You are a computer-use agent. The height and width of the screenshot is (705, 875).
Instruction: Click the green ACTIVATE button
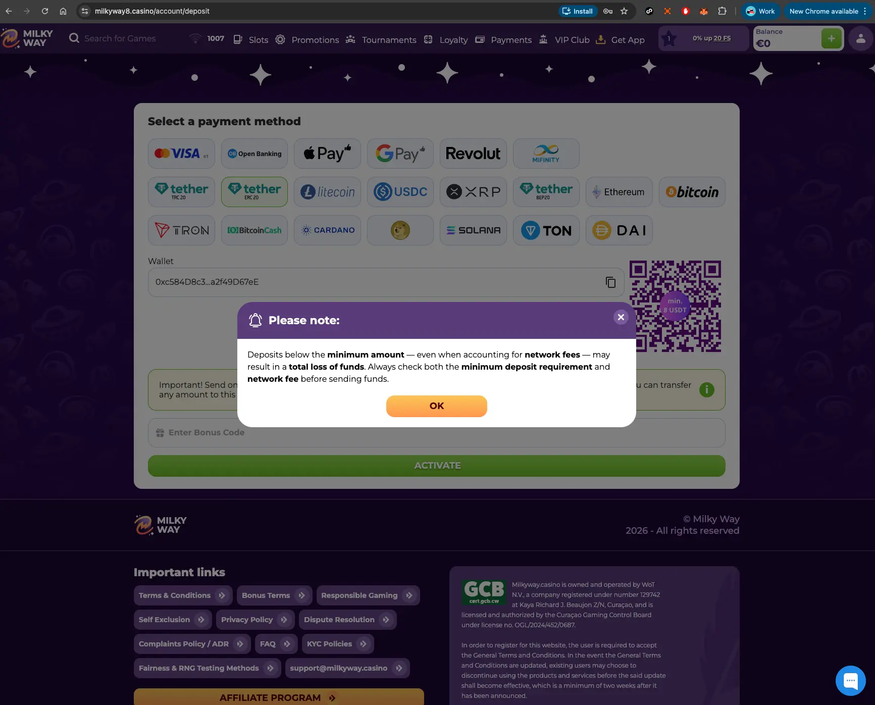(x=437, y=466)
